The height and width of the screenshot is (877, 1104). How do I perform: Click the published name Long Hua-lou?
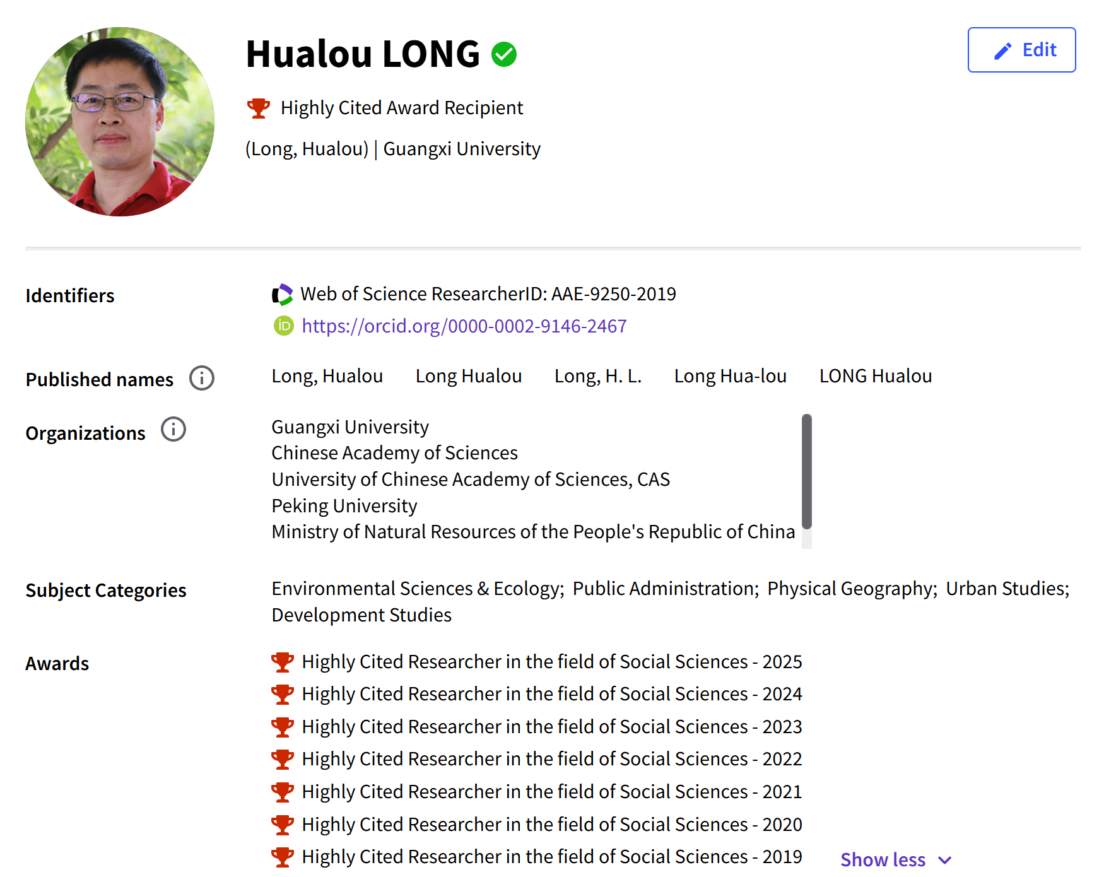pyautogui.click(x=730, y=376)
